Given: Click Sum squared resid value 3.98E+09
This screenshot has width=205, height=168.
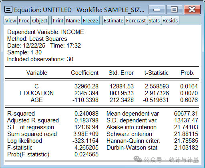Looking at the screenshot, I should 86,134.
